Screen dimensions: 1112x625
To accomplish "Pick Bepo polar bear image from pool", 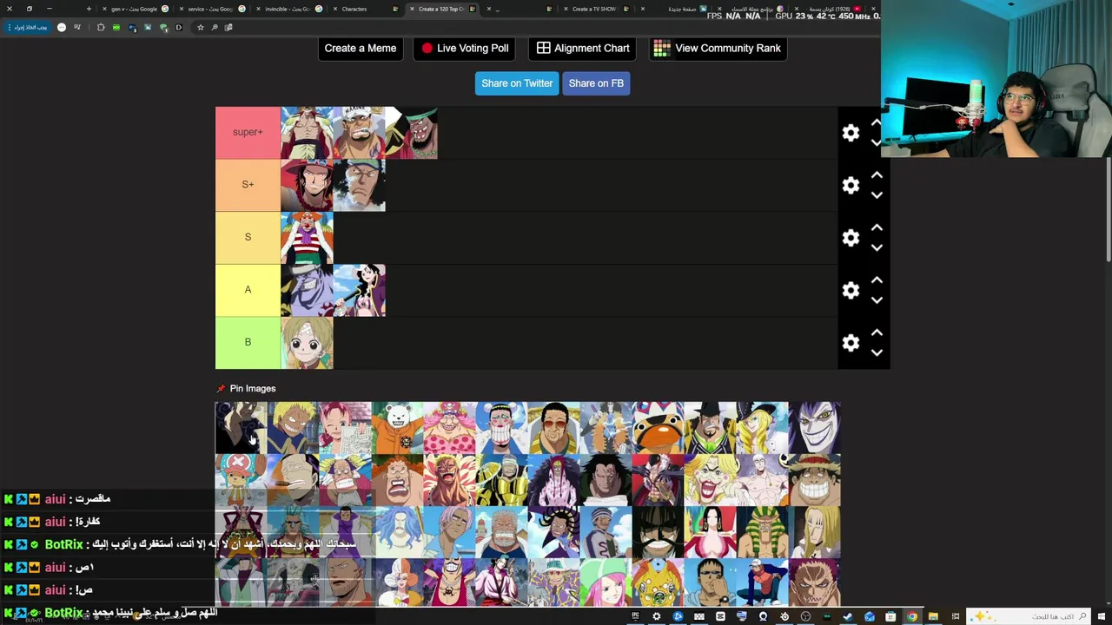I will [x=397, y=427].
